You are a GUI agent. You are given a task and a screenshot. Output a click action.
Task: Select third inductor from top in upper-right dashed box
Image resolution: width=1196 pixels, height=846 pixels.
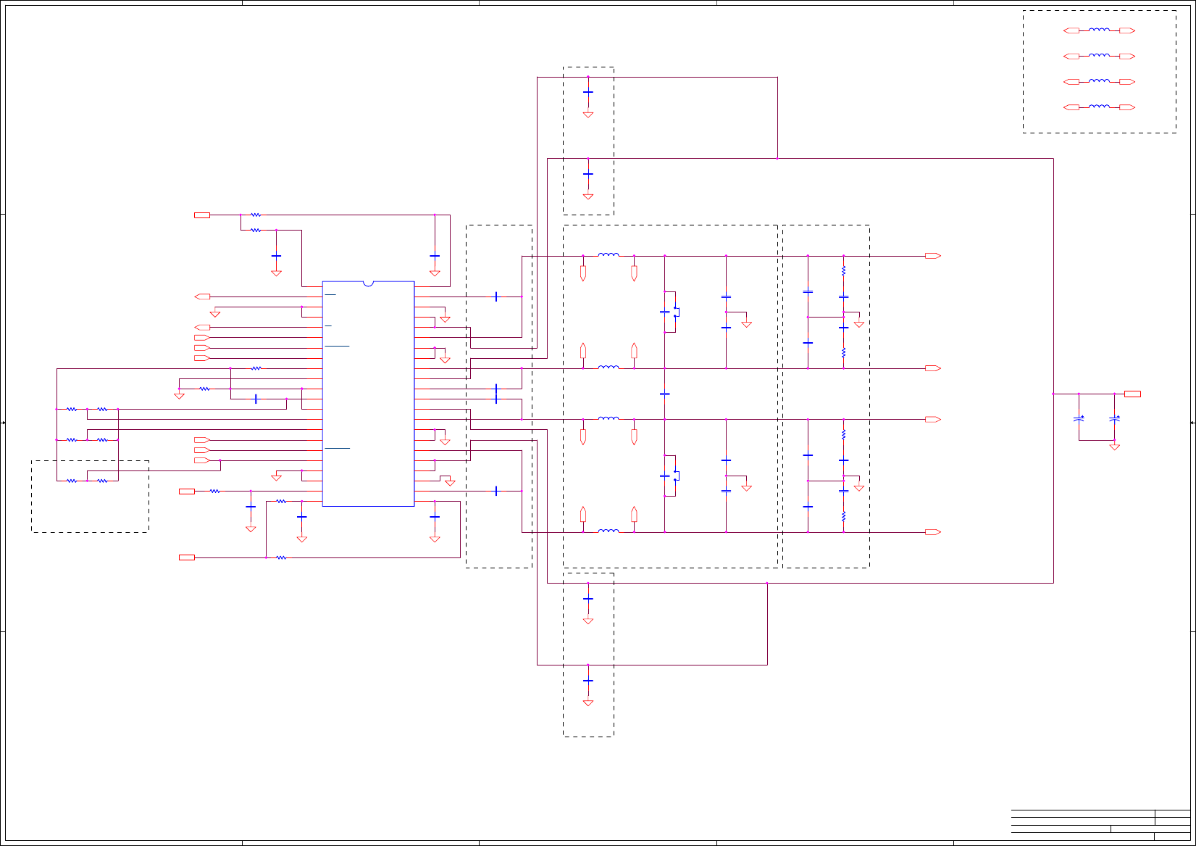[1099, 81]
